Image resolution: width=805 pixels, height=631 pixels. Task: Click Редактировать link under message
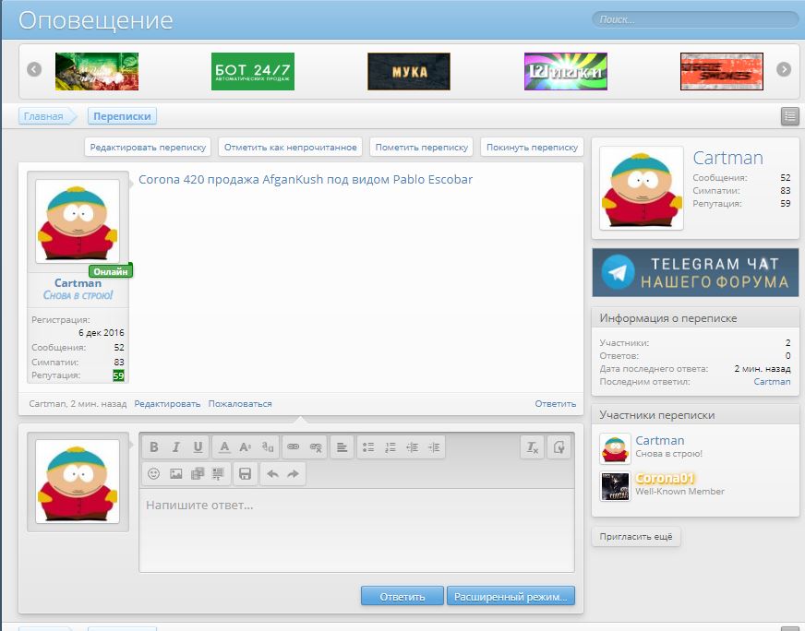167,404
